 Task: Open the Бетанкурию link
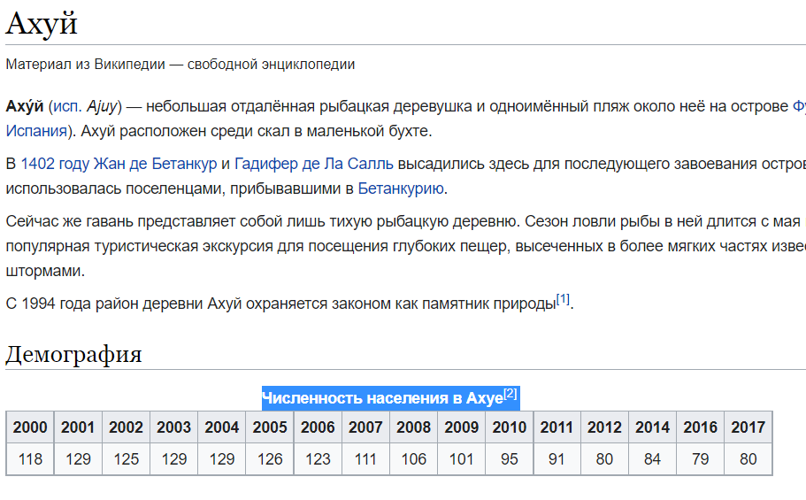(401, 188)
